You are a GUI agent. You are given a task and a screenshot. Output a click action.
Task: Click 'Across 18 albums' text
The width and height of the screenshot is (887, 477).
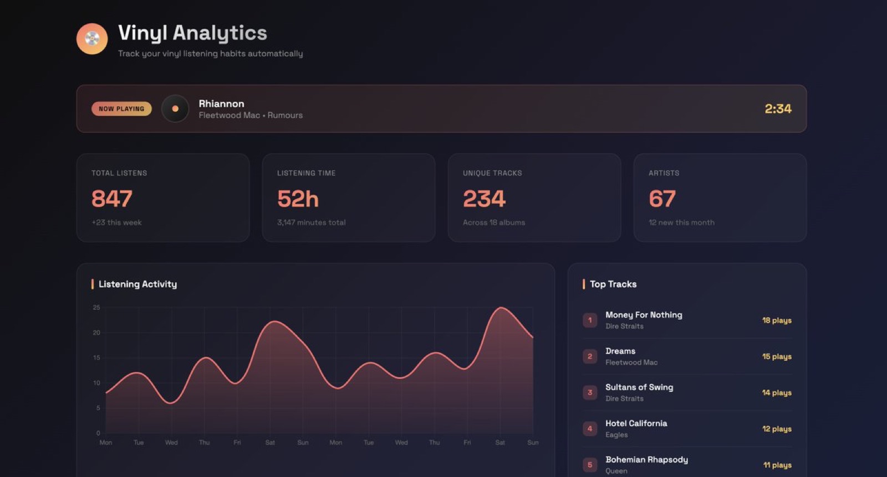point(494,222)
